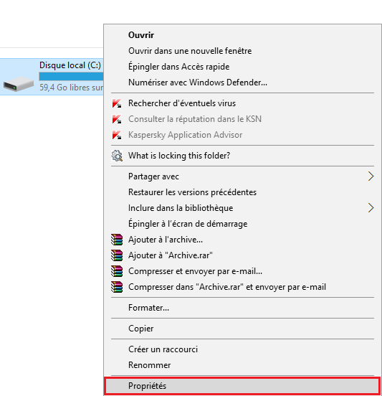Open Propriétés from the context menu
The image size is (382, 396).
click(x=242, y=386)
